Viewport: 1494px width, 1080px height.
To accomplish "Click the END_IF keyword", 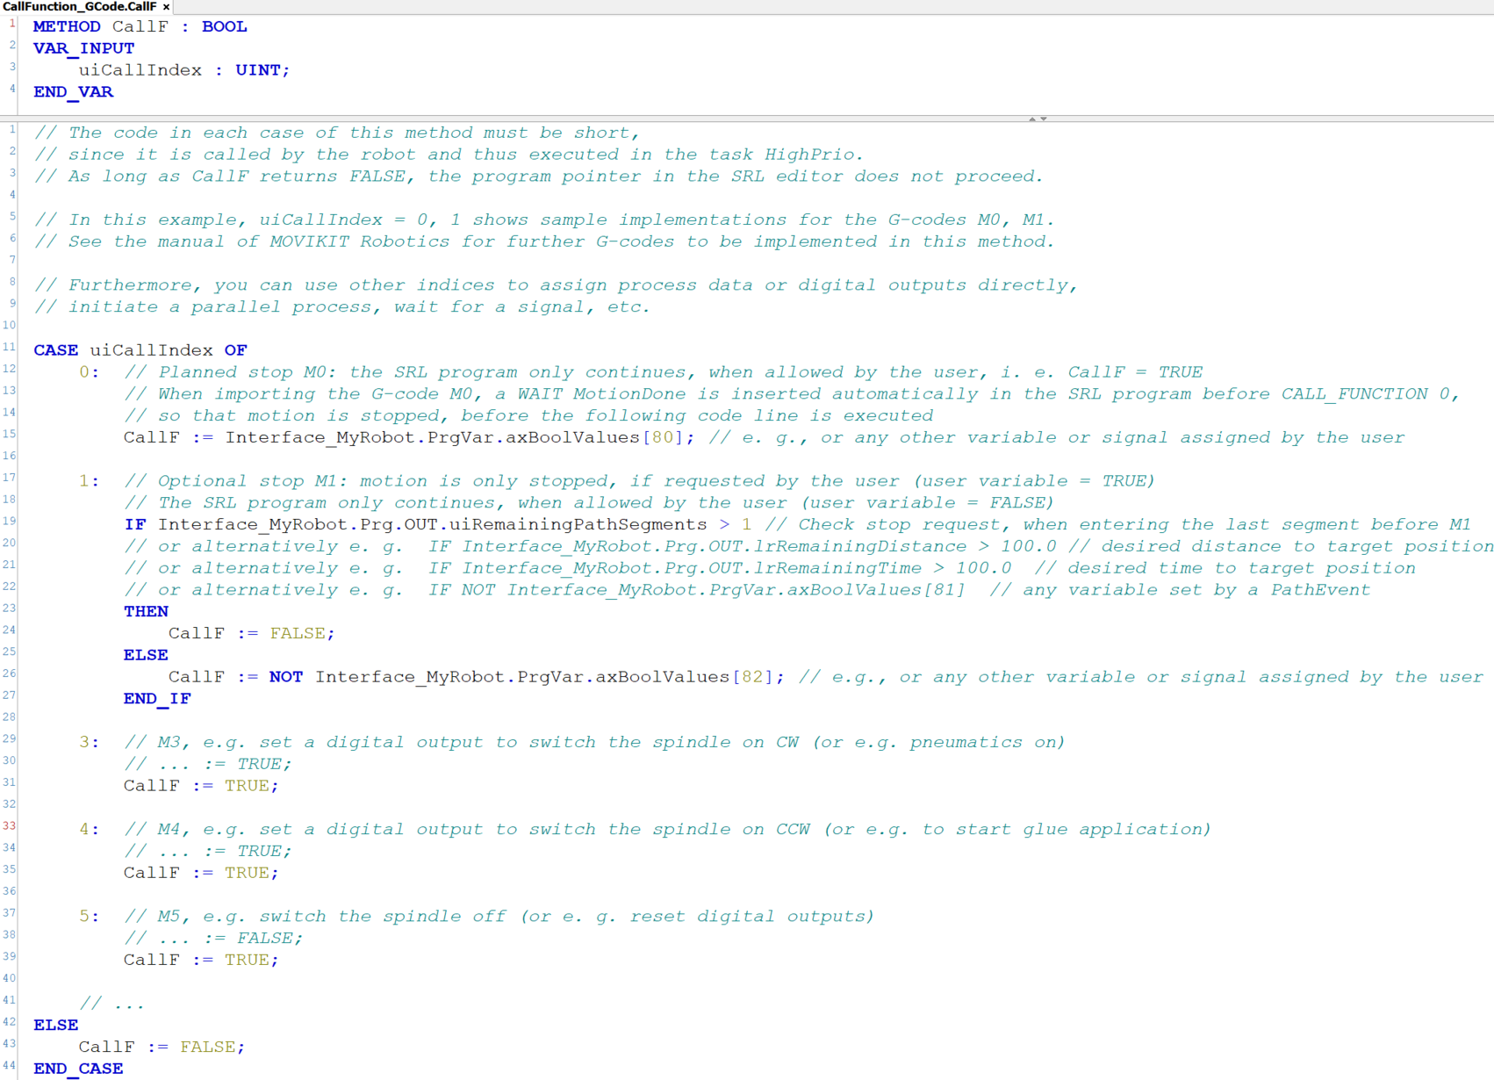I will tap(157, 699).
